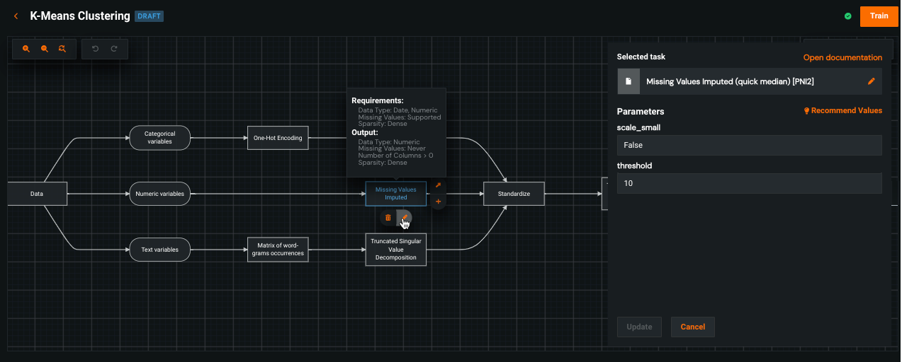Click Recommend Values for parameters

[x=842, y=111]
